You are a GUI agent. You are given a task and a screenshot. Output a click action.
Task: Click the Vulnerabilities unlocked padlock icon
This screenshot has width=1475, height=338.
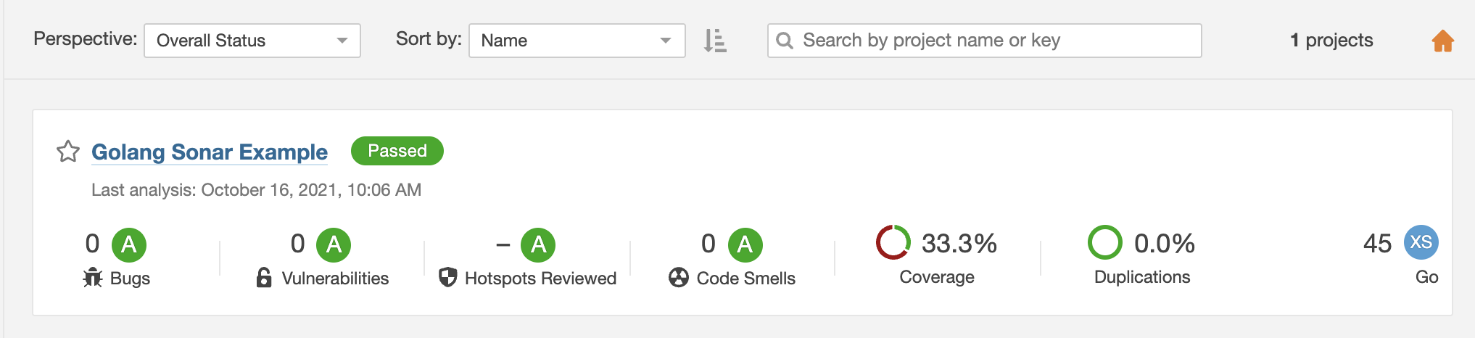click(264, 278)
